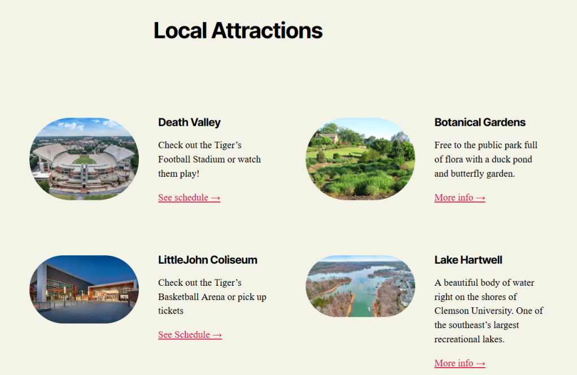The image size is (577, 375).
Task: Click the Tiger's Football Stadium description text
Action: point(209,159)
